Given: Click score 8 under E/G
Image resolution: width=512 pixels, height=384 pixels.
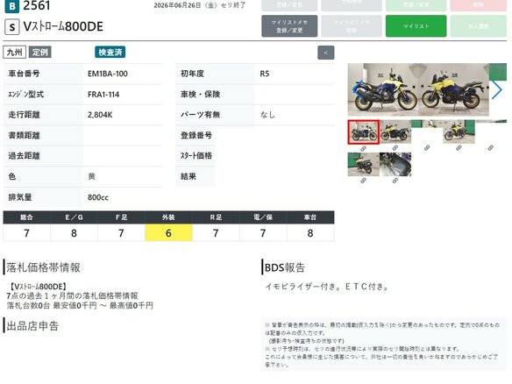Looking at the screenshot, I should pyautogui.click(x=75, y=233).
